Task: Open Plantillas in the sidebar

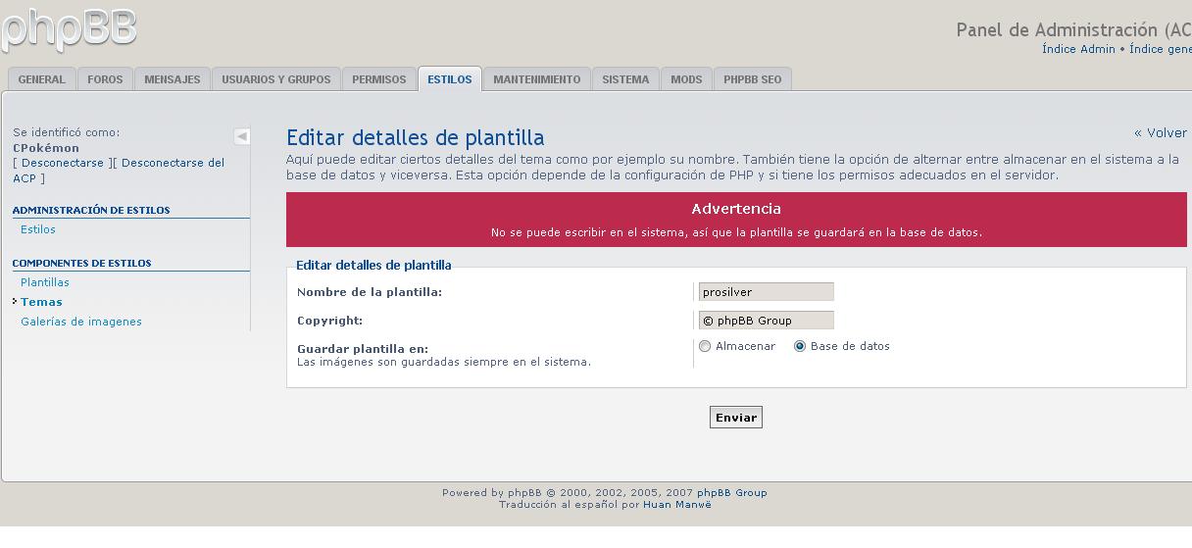Action: (x=45, y=282)
